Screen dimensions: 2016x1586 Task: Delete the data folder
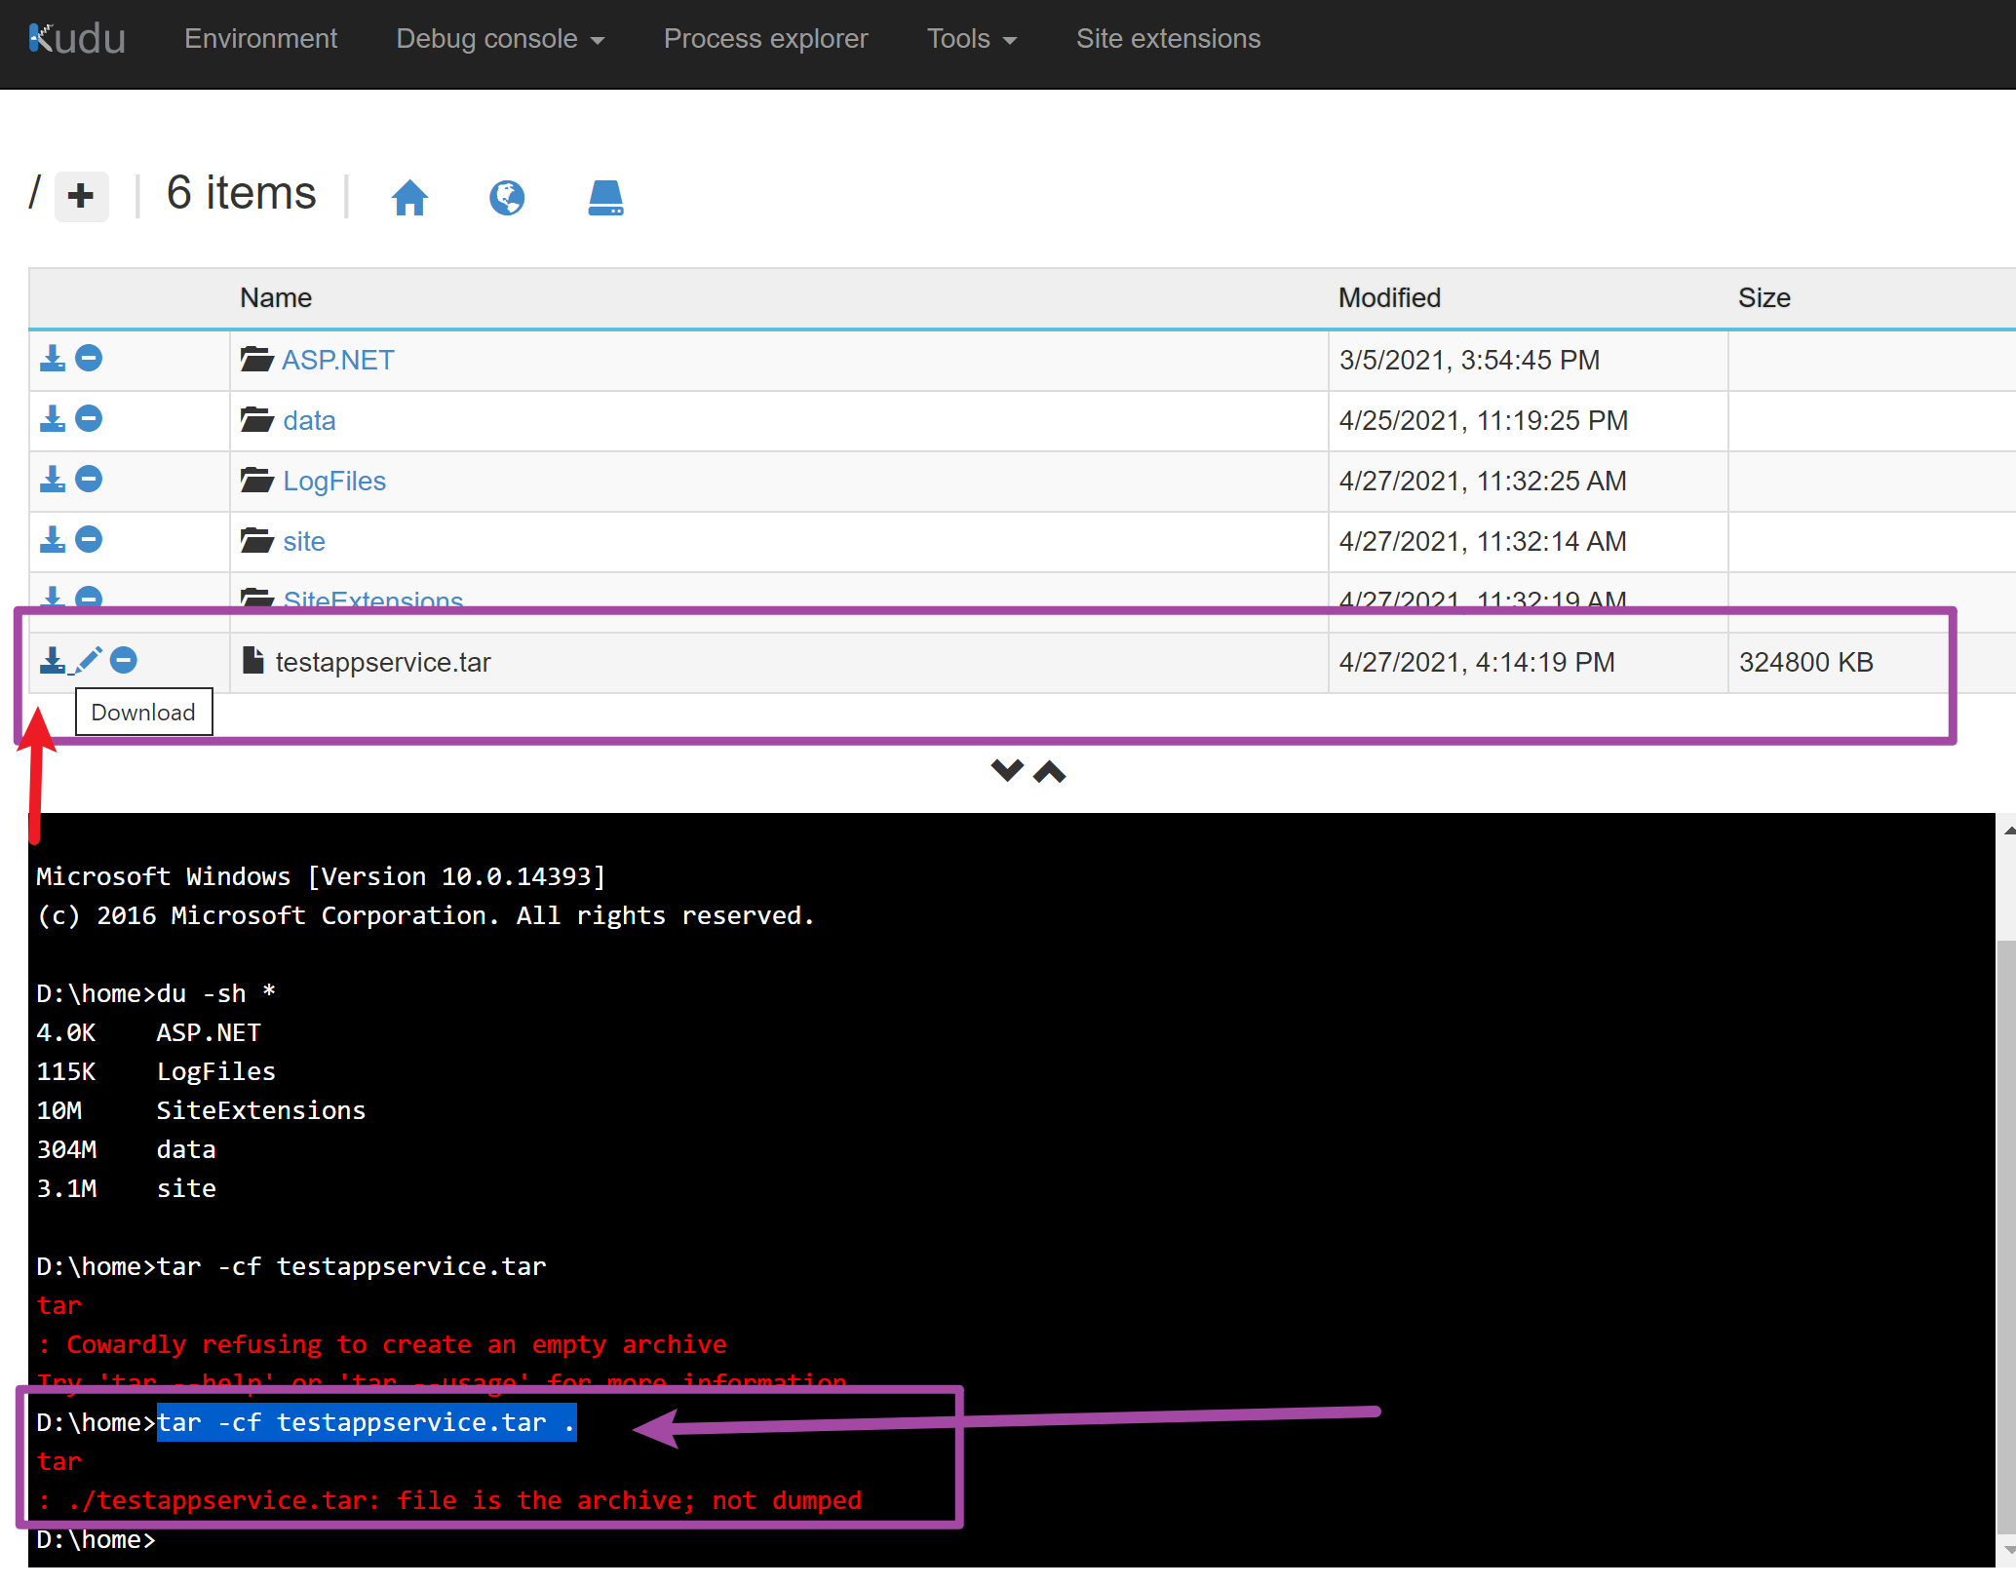pyautogui.click(x=89, y=419)
